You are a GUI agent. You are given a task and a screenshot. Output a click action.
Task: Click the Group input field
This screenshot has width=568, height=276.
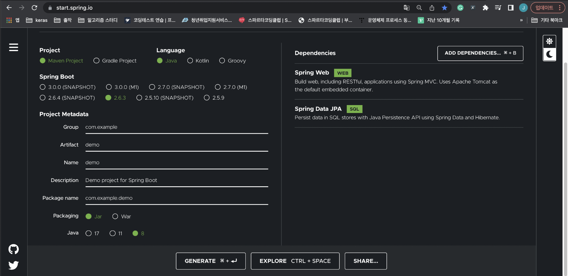point(177,127)
